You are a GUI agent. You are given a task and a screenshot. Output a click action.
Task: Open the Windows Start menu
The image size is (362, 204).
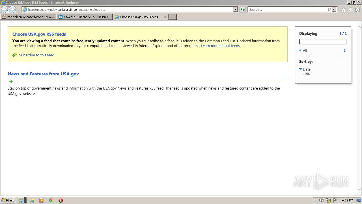pos(8,200)
